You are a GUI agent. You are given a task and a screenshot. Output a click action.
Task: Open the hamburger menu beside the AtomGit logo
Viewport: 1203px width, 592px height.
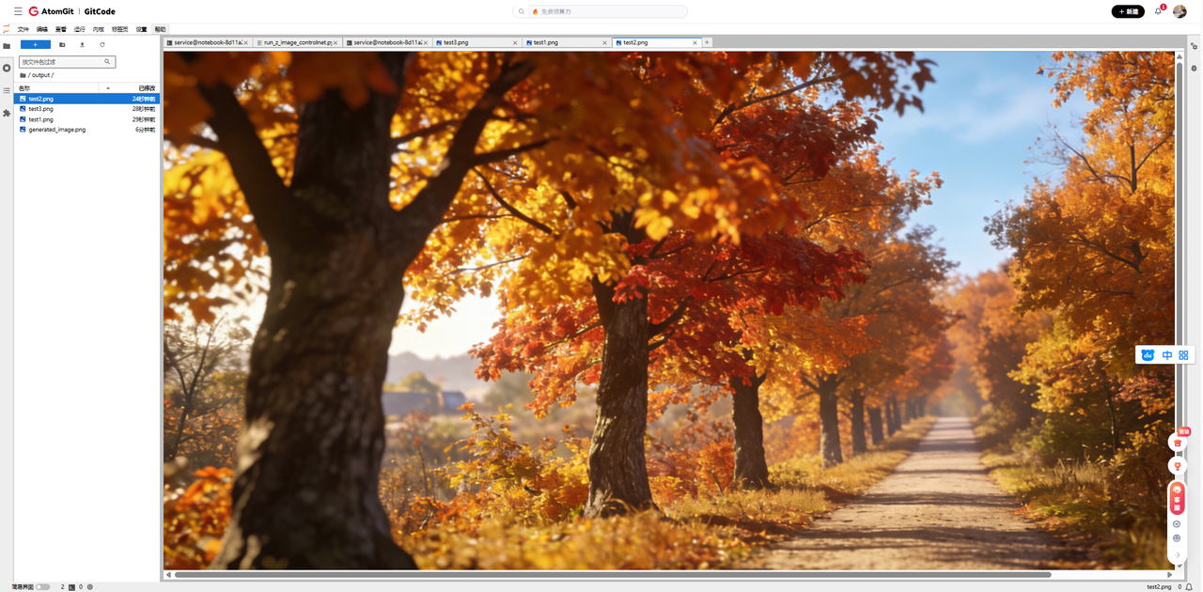coord(18,11)
